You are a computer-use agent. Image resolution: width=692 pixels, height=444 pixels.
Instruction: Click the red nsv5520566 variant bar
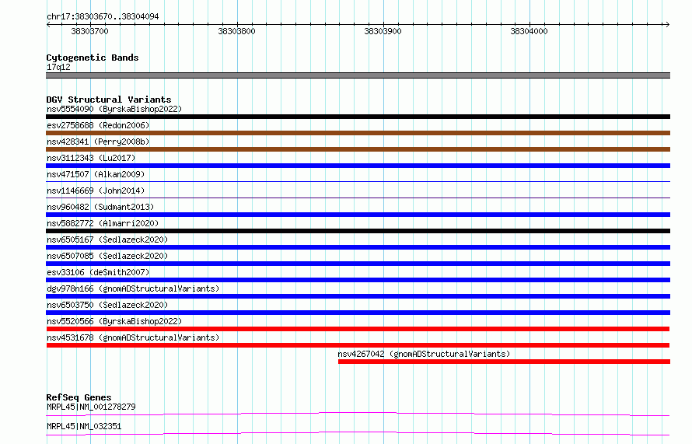click(358, 329)
